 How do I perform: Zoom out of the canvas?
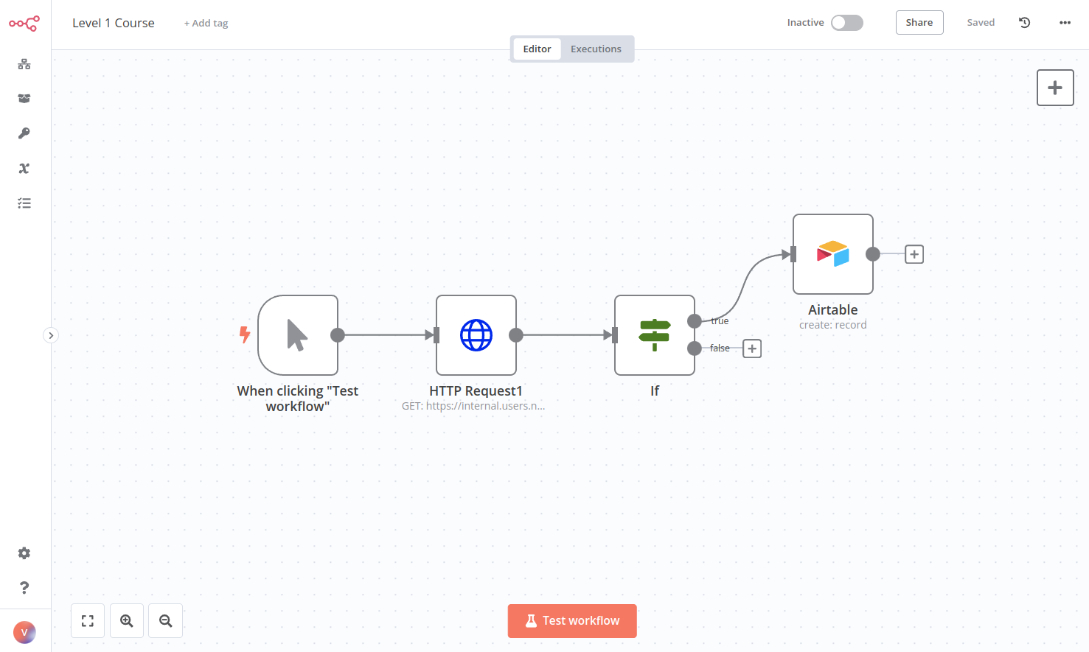point(165,620)
